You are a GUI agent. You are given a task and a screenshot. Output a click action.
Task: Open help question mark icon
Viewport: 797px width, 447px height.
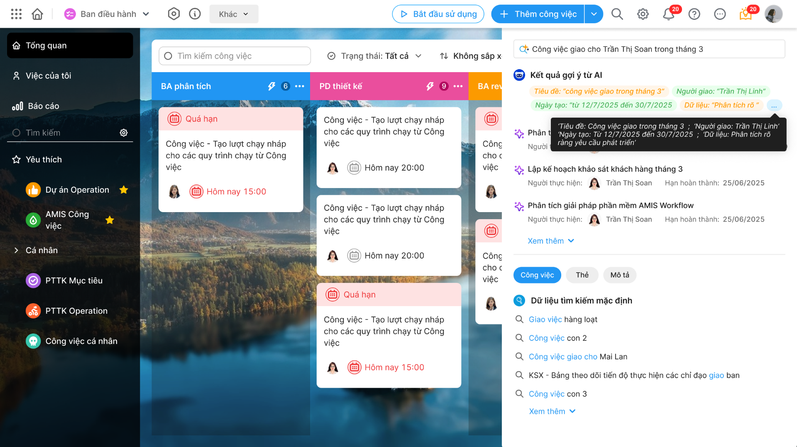pyautogui.click(x=694, y=14)
